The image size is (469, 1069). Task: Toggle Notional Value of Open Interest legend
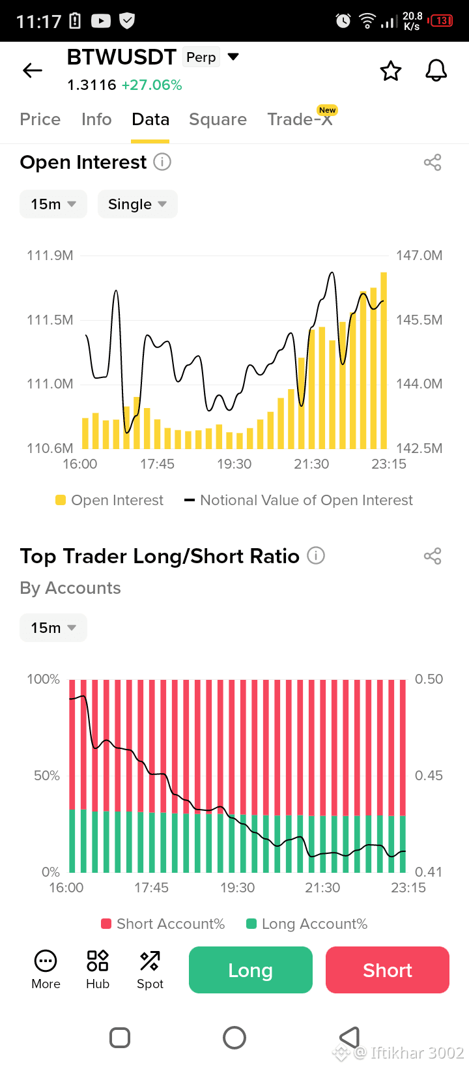point(299,500)
